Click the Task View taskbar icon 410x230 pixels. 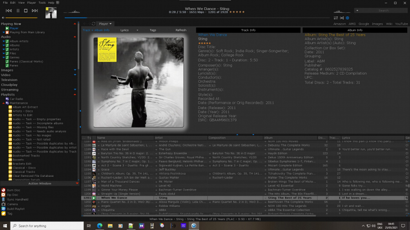(x=89, y=226)
